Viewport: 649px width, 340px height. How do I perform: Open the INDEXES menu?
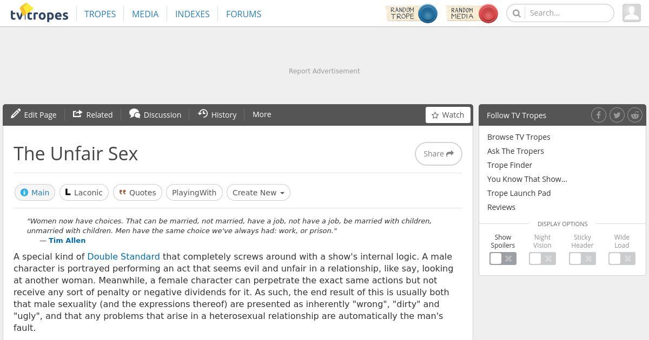193,14
